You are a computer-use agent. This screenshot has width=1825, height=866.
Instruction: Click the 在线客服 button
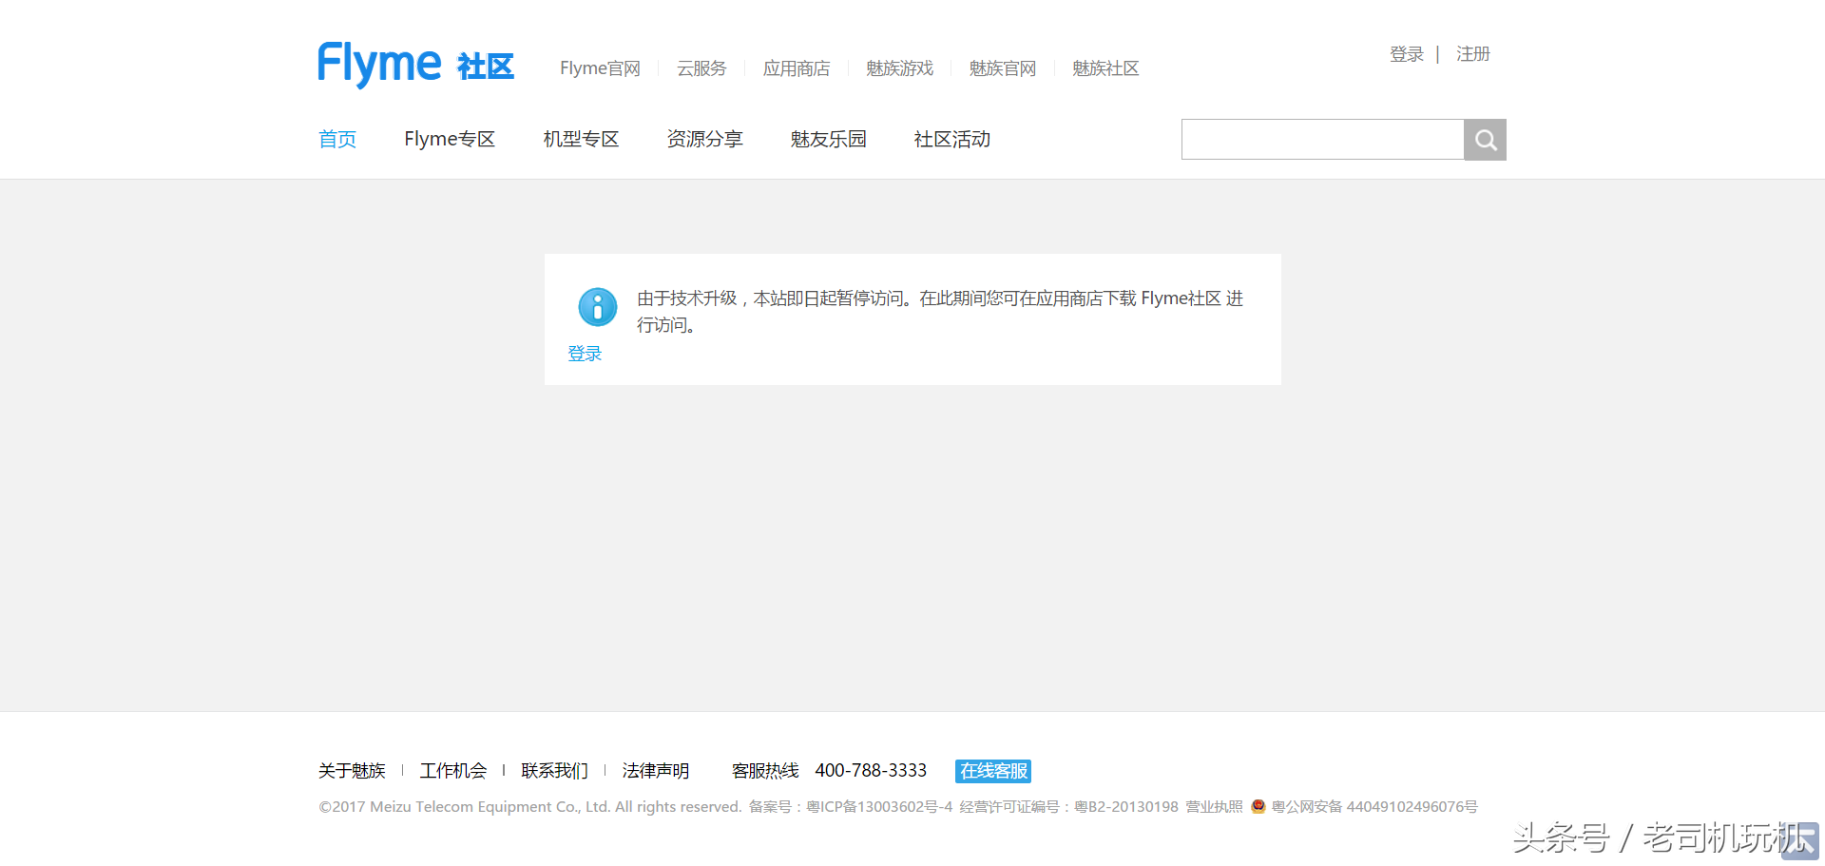point(993,771)
